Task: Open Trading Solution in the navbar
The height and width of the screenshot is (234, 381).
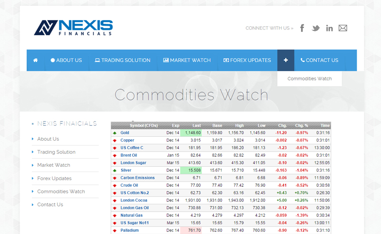Action: 122,61
